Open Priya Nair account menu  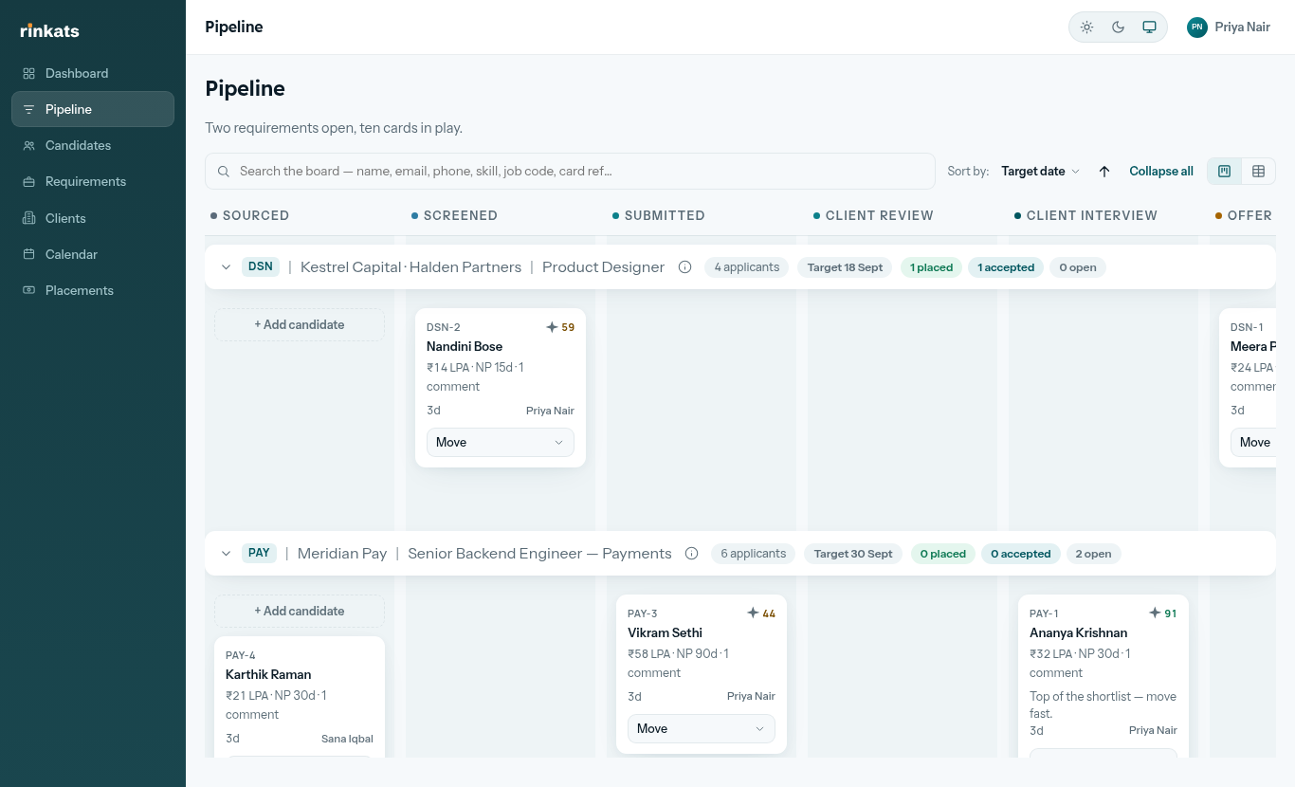1229,27
